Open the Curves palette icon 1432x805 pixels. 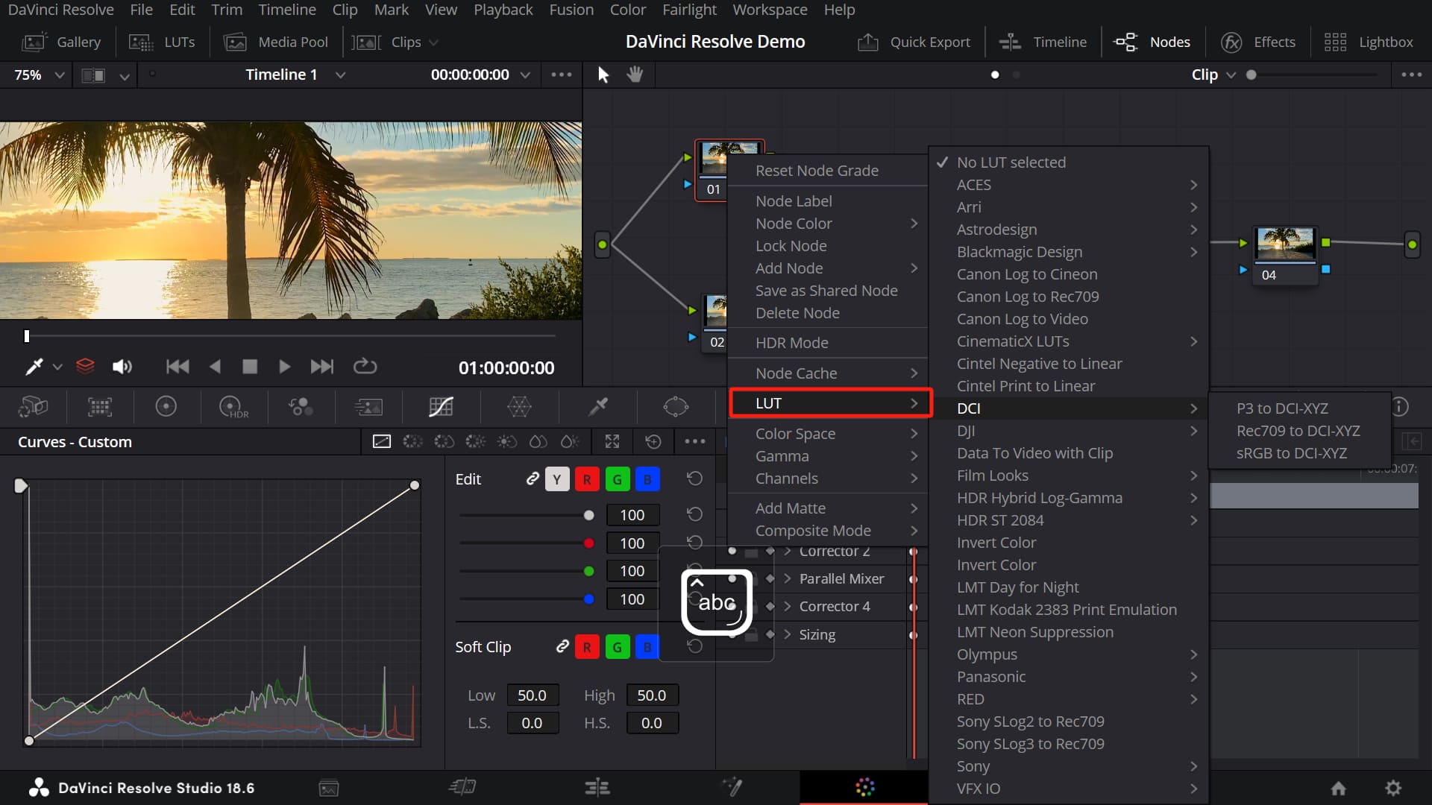click(441, 407)
